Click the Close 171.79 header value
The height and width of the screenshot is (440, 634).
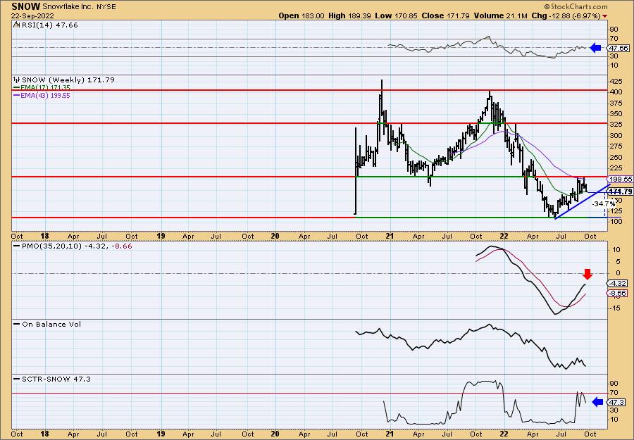[445, 15]
